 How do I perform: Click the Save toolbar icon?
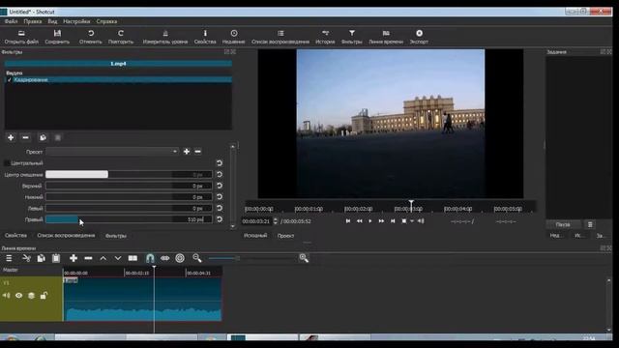coord(58,34)
